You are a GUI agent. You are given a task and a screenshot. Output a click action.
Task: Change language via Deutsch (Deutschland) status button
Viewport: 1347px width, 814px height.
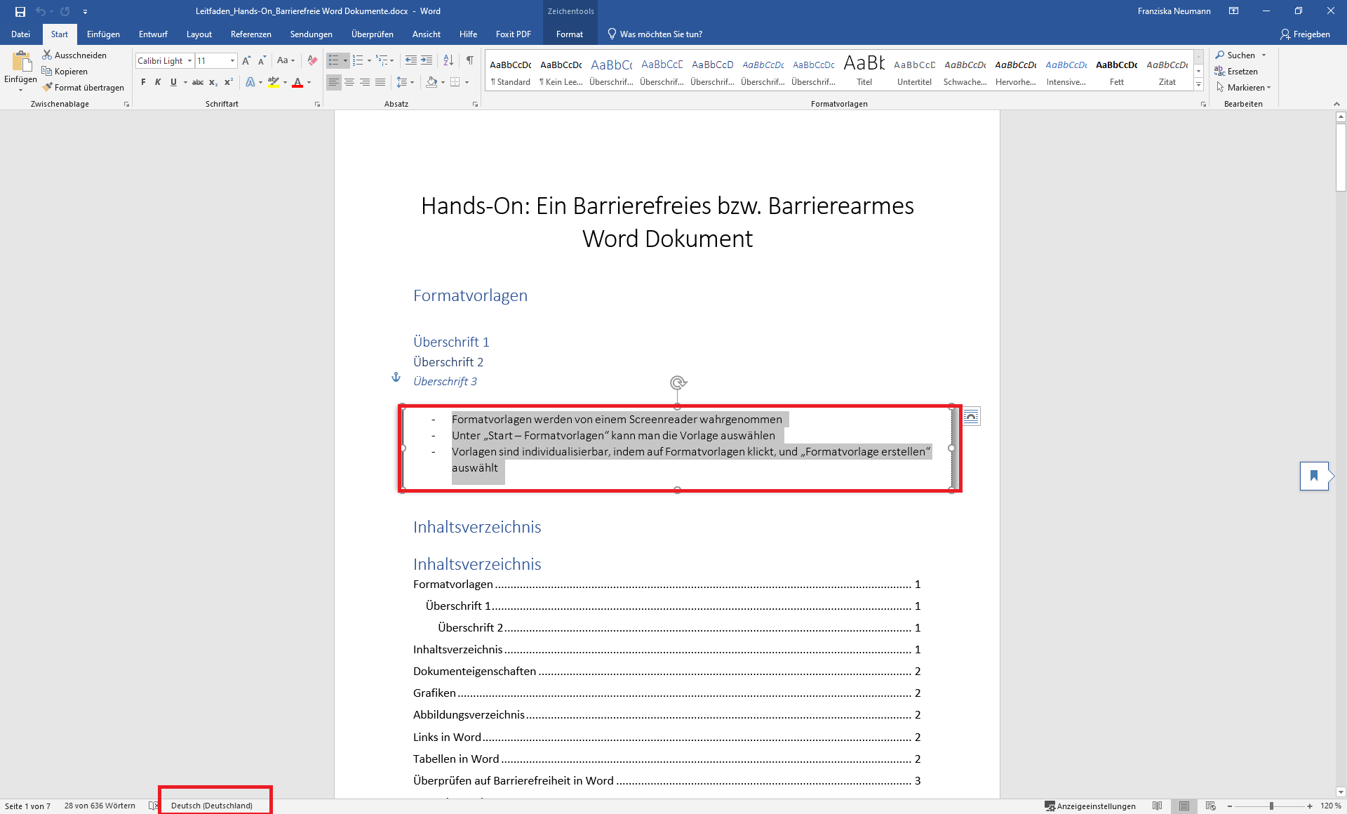[x=212, y=806]
